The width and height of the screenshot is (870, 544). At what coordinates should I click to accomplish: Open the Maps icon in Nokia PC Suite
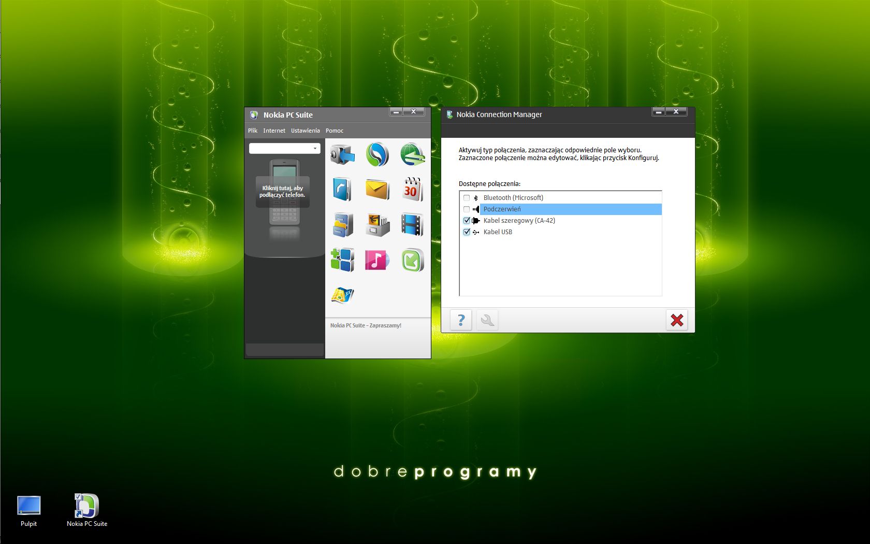coord(342,295)
